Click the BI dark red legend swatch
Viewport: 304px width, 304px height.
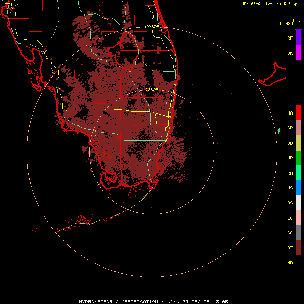298,248
